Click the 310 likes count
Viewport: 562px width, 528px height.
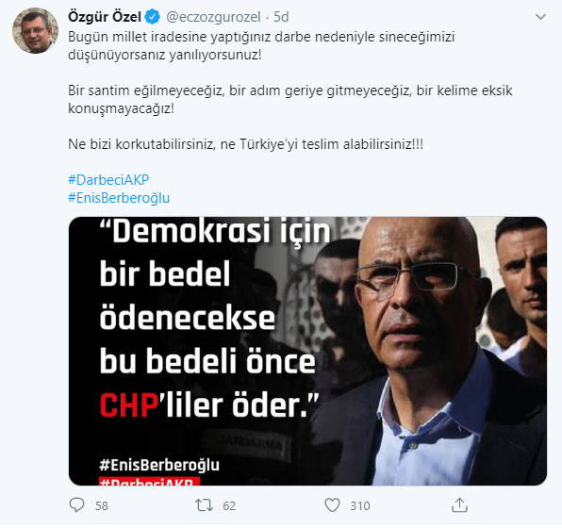[x=360, y=505]
